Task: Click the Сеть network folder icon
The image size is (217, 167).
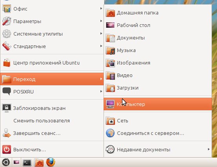Action: pyautogui.click(x=110, y=121)
